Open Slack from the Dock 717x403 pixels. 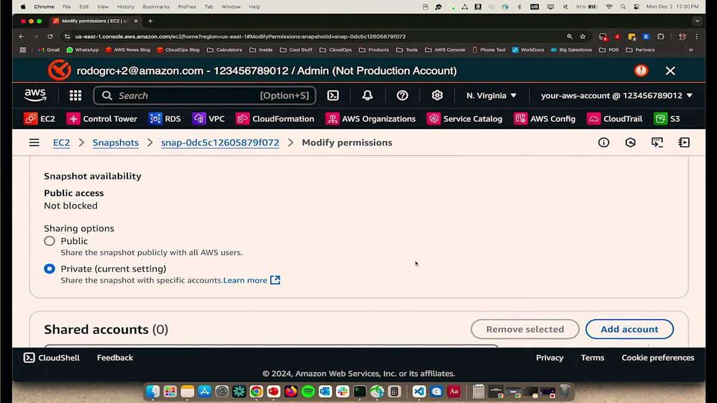tap(342, 392)
